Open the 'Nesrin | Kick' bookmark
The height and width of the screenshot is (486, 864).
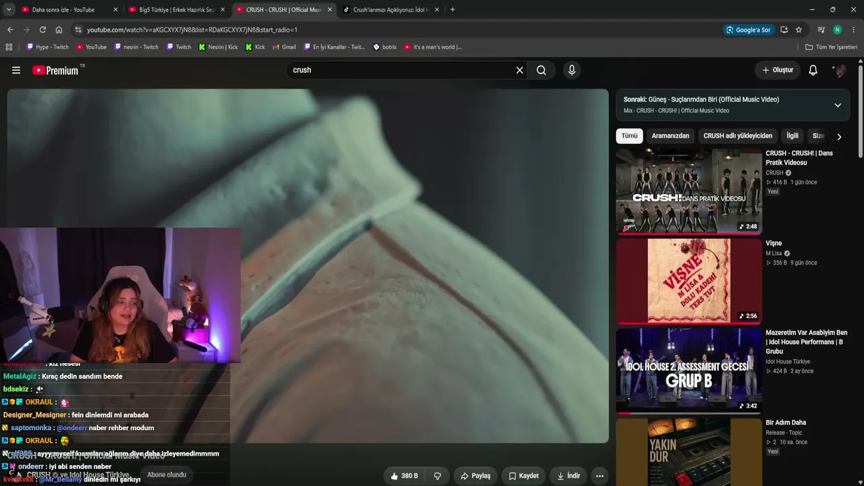218,47
